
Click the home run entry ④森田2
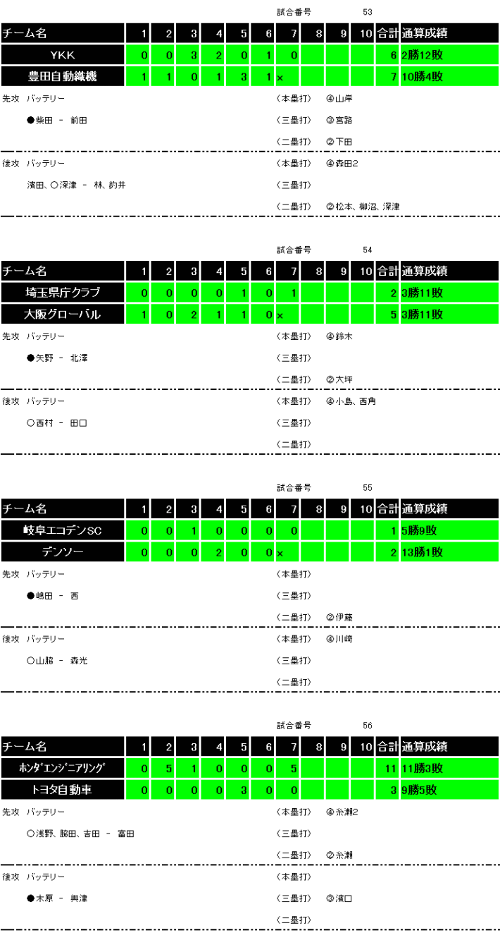pos(342,164)
